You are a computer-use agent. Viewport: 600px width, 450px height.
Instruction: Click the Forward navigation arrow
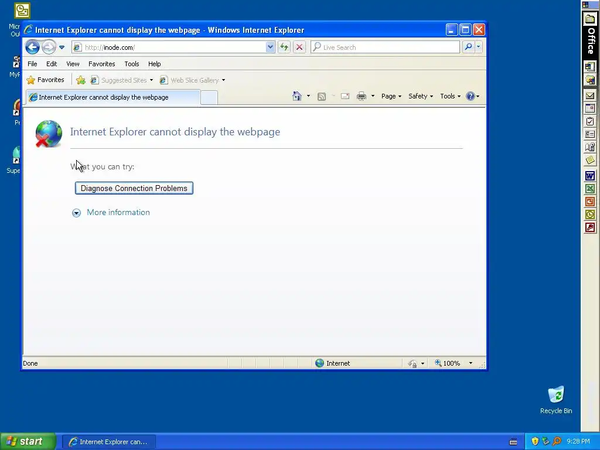[49, 47]
